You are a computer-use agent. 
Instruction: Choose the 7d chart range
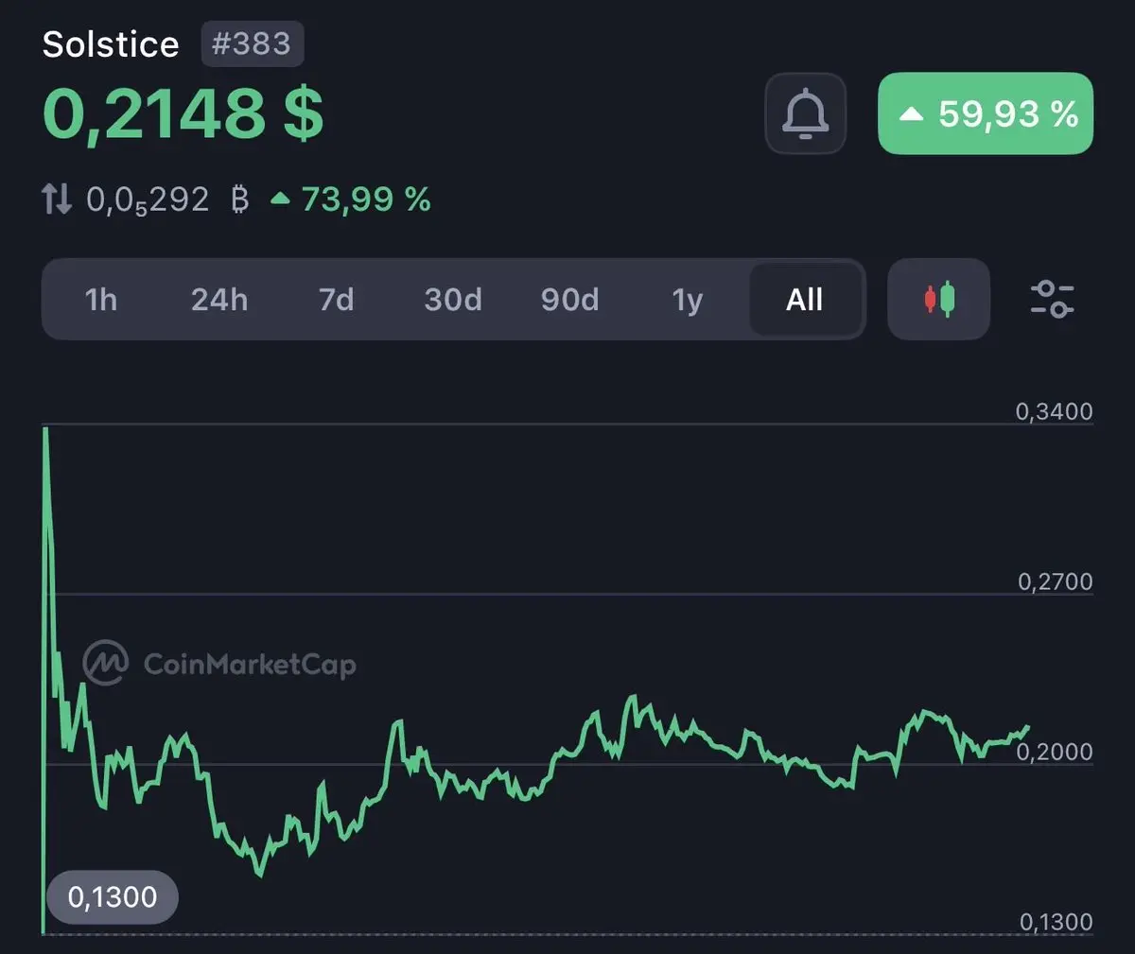click(x=336, y=300)
